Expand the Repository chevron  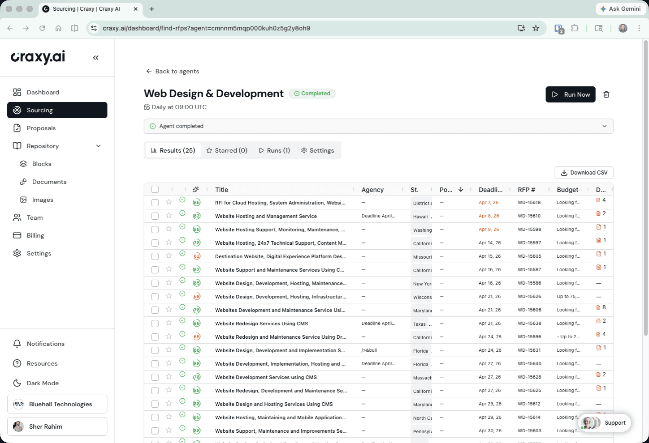point(99,146)
